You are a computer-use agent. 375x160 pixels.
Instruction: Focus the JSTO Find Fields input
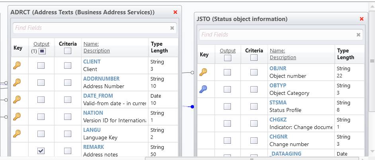[276, 35]
